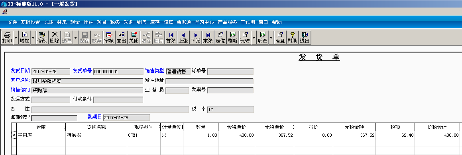Click the 增行 (Add row) toolbar icon
The image size is (462, 155).
pos(146,38)
